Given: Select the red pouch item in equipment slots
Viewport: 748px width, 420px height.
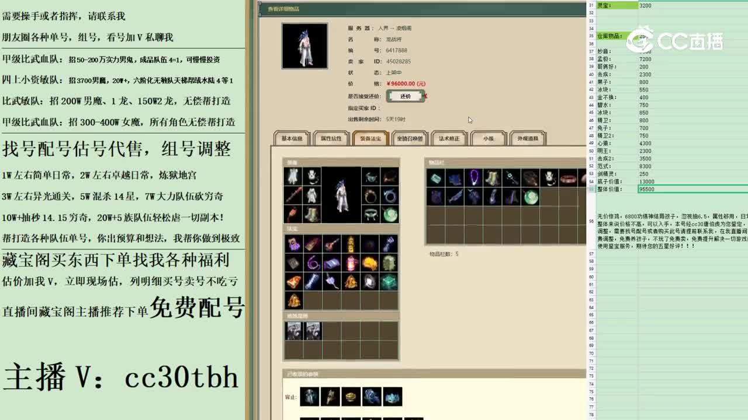Looking at the screenshot, I should (293, 214).
